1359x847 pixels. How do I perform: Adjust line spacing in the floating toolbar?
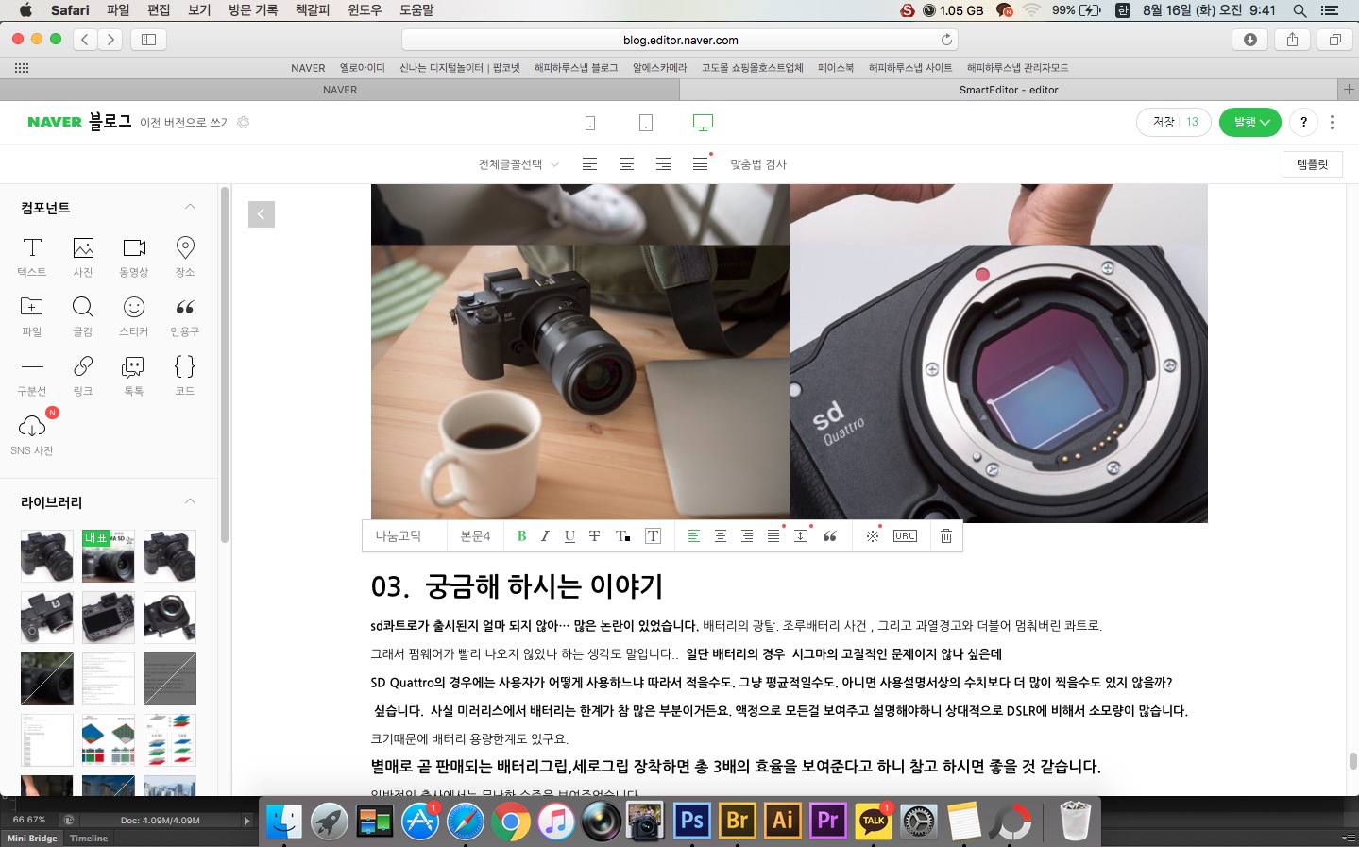pyautogui.click(x=800, y=535)
